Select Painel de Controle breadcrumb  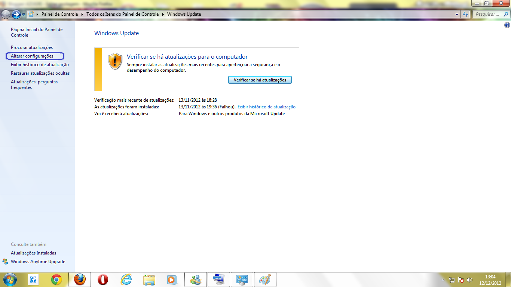point(59,14)
